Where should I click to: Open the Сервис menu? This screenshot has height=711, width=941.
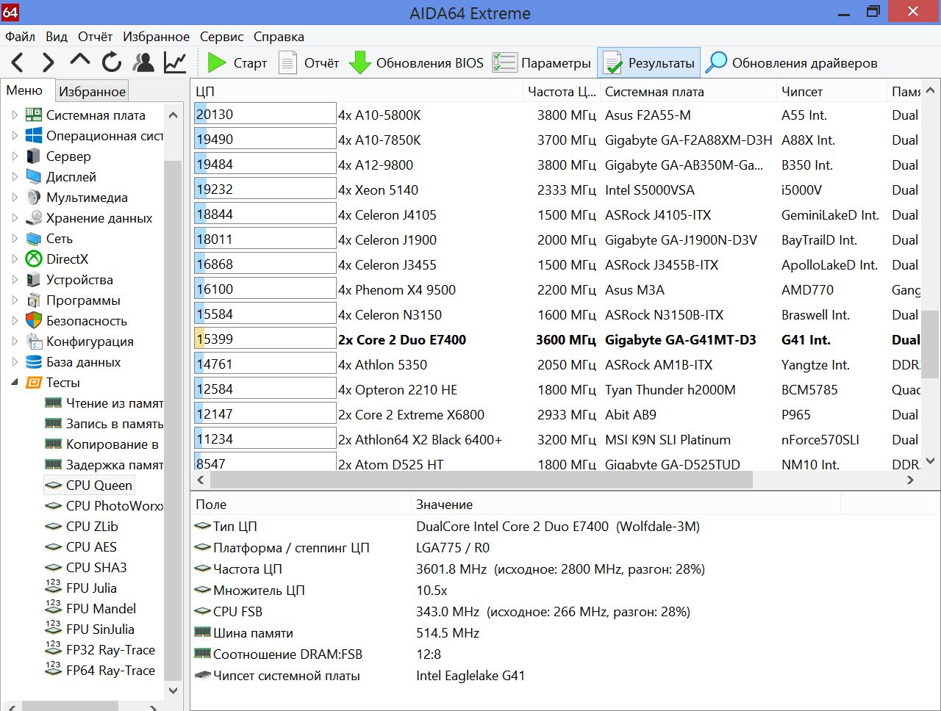point(221,37)
